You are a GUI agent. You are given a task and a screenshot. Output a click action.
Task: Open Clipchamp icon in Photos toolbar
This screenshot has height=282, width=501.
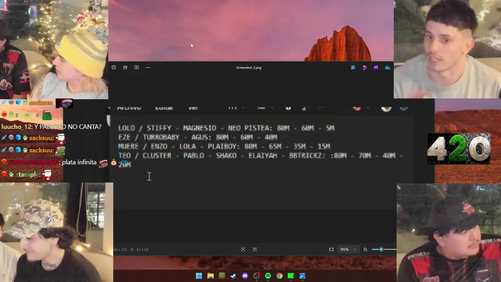(376, 67)
